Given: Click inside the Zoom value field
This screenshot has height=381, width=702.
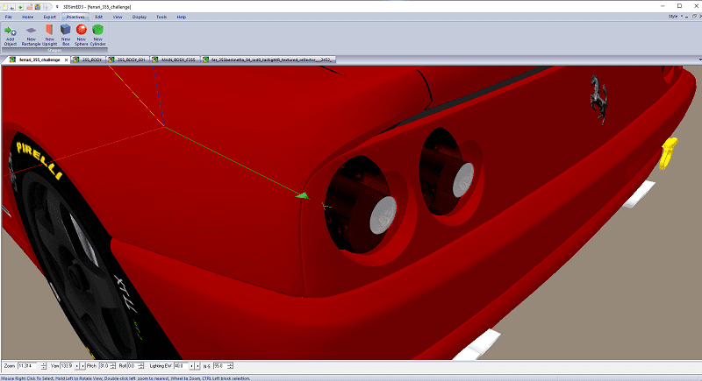Looking at the screenshot, I should click(x=29, y=366).
